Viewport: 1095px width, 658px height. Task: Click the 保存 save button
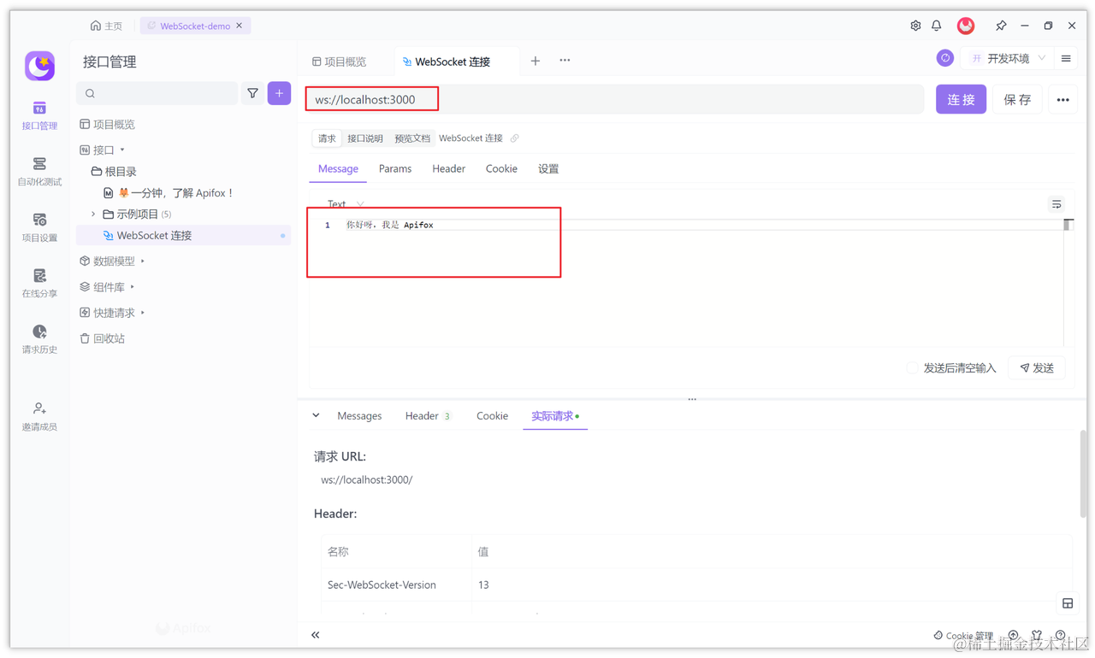click(1017, 100)
